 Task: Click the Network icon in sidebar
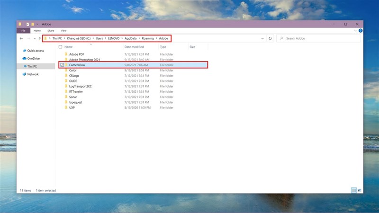click(x=24, y=74)
